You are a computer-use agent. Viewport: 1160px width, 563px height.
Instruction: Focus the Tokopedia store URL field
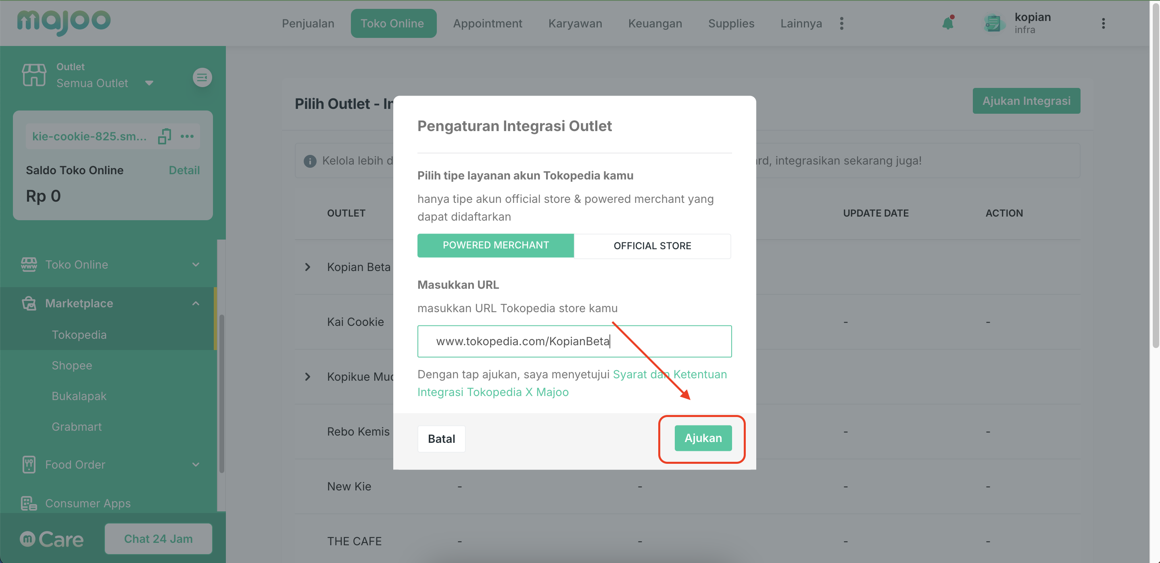pyautogui.click(x=574, y=342)
